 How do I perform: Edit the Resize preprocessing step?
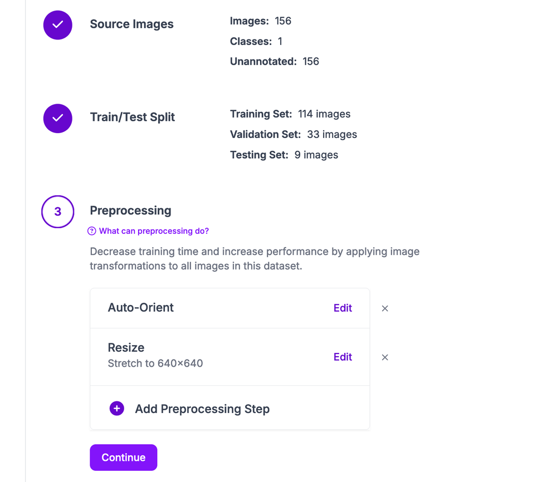tap(343, 357)
